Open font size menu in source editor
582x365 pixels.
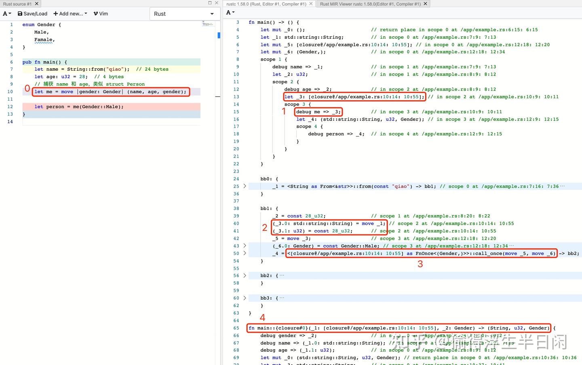[7, 14]
